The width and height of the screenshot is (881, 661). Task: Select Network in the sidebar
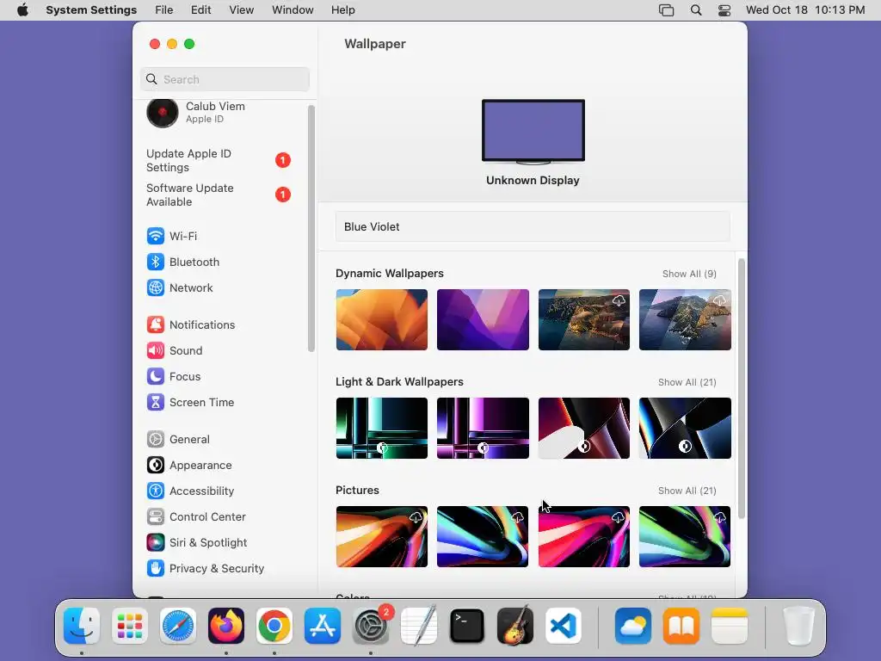tap(180, 287)
